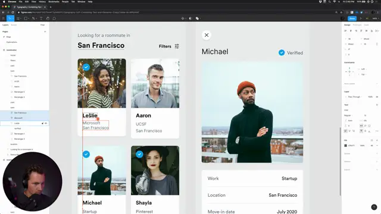
Task: Open the zoom level dropdown
Action: tap(375, 18)
